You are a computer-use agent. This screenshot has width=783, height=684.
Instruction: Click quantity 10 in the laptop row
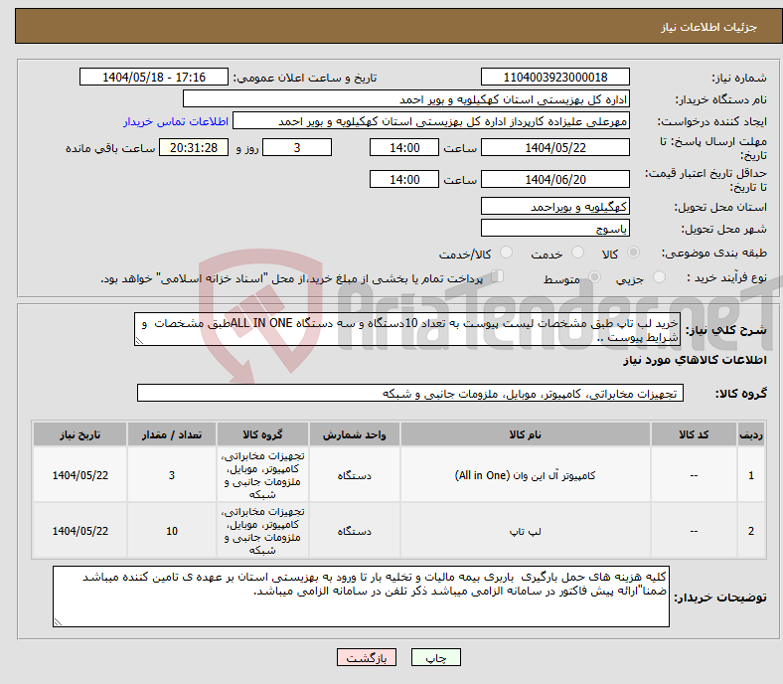click(x=172, y=531)
